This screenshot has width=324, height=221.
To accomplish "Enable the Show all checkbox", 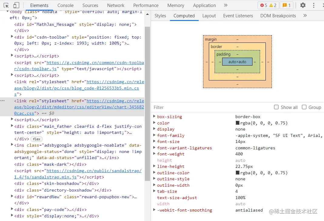I will click(x=276, y=107).
